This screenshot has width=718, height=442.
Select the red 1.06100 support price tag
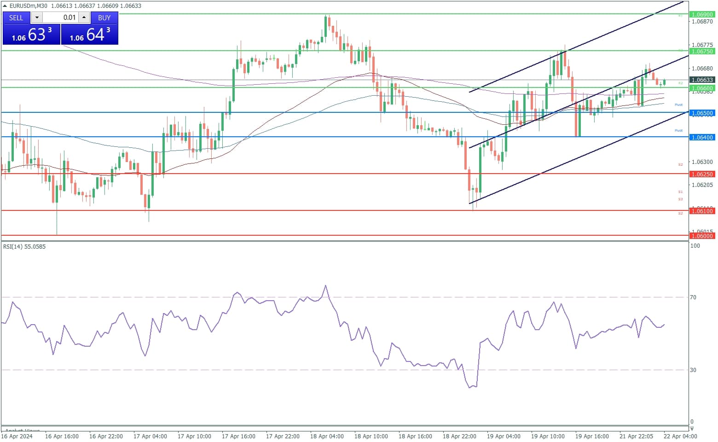pyautogui.click(x=702, y=211)
